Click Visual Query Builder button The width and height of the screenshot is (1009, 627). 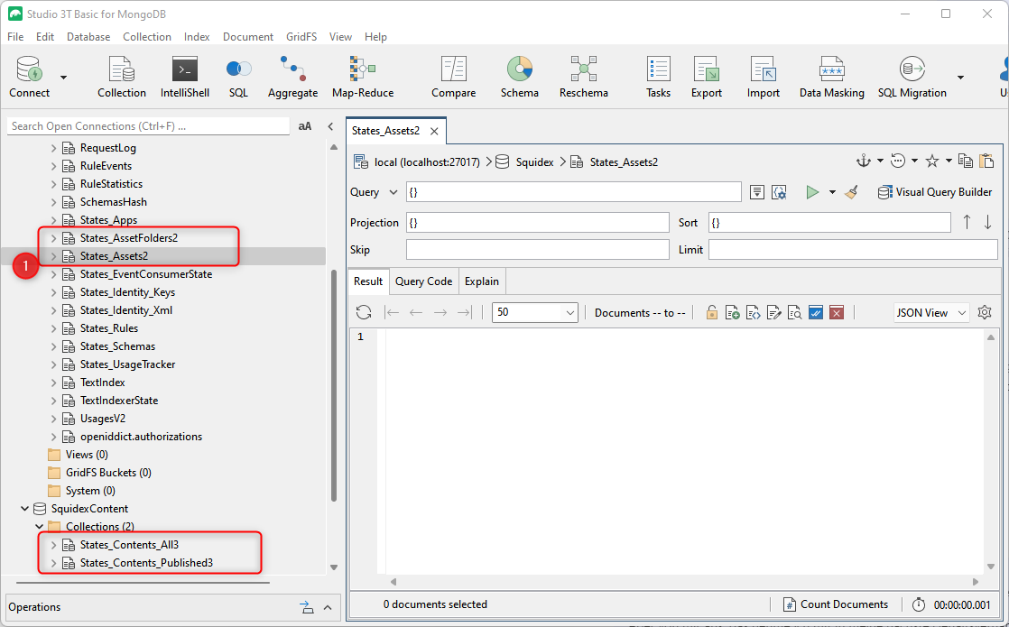click(935, 192)
